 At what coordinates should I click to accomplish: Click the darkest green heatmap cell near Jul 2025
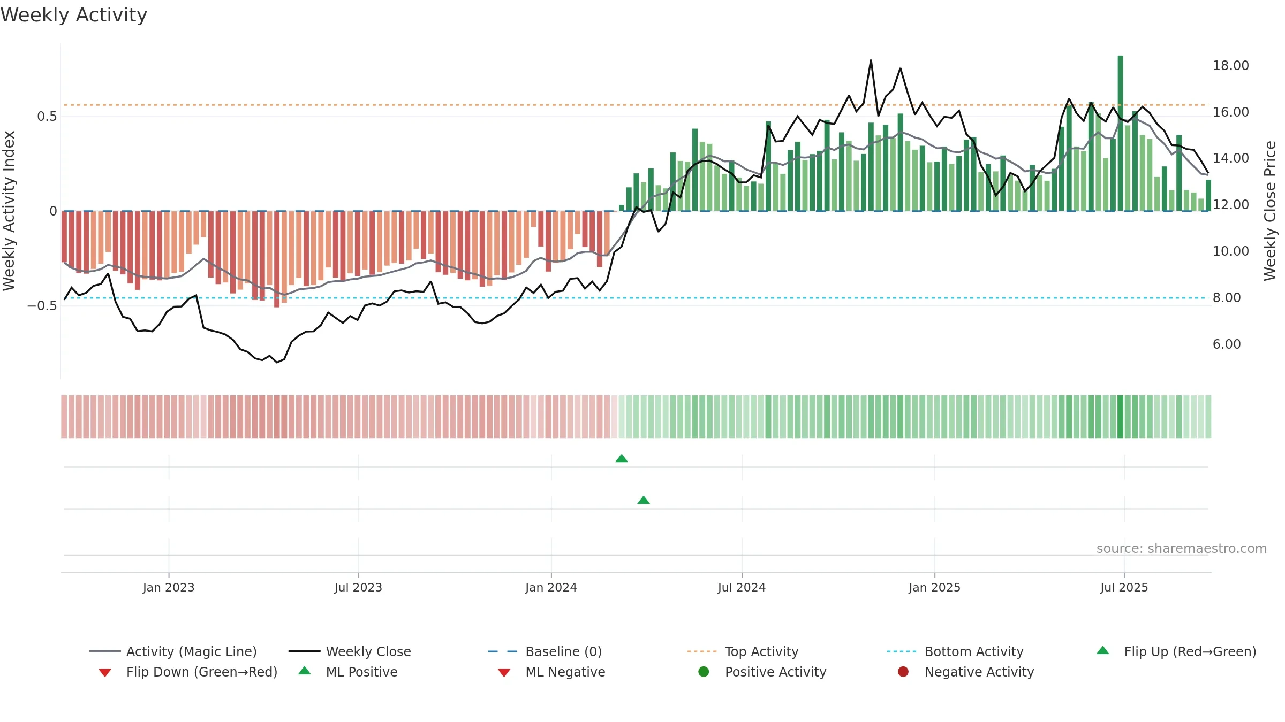coord(1120,417)
